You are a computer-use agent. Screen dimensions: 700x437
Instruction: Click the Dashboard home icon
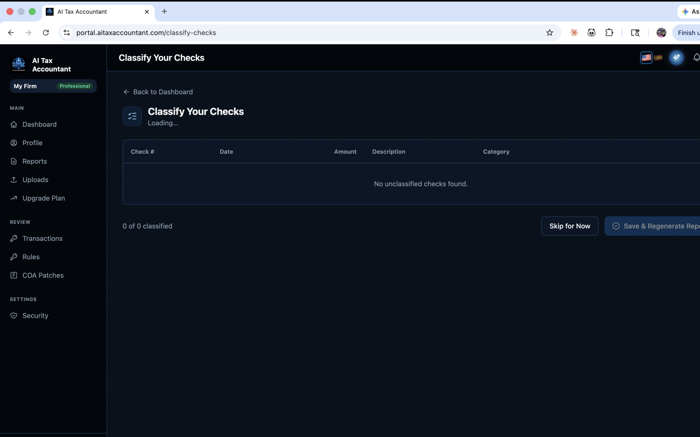pos(14,124)
